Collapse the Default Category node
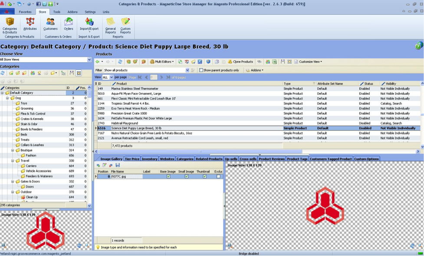 (2, 93)
